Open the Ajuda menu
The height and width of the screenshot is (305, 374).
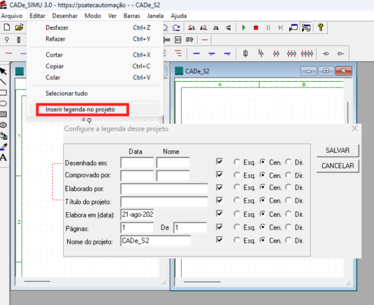tap(179, 16)
